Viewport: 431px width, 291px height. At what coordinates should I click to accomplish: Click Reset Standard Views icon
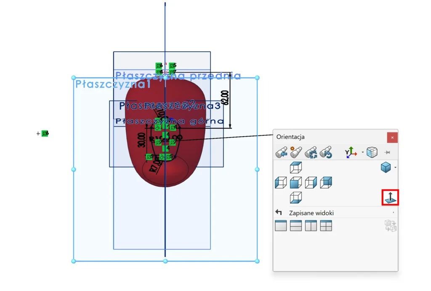(x=325, y=152)
